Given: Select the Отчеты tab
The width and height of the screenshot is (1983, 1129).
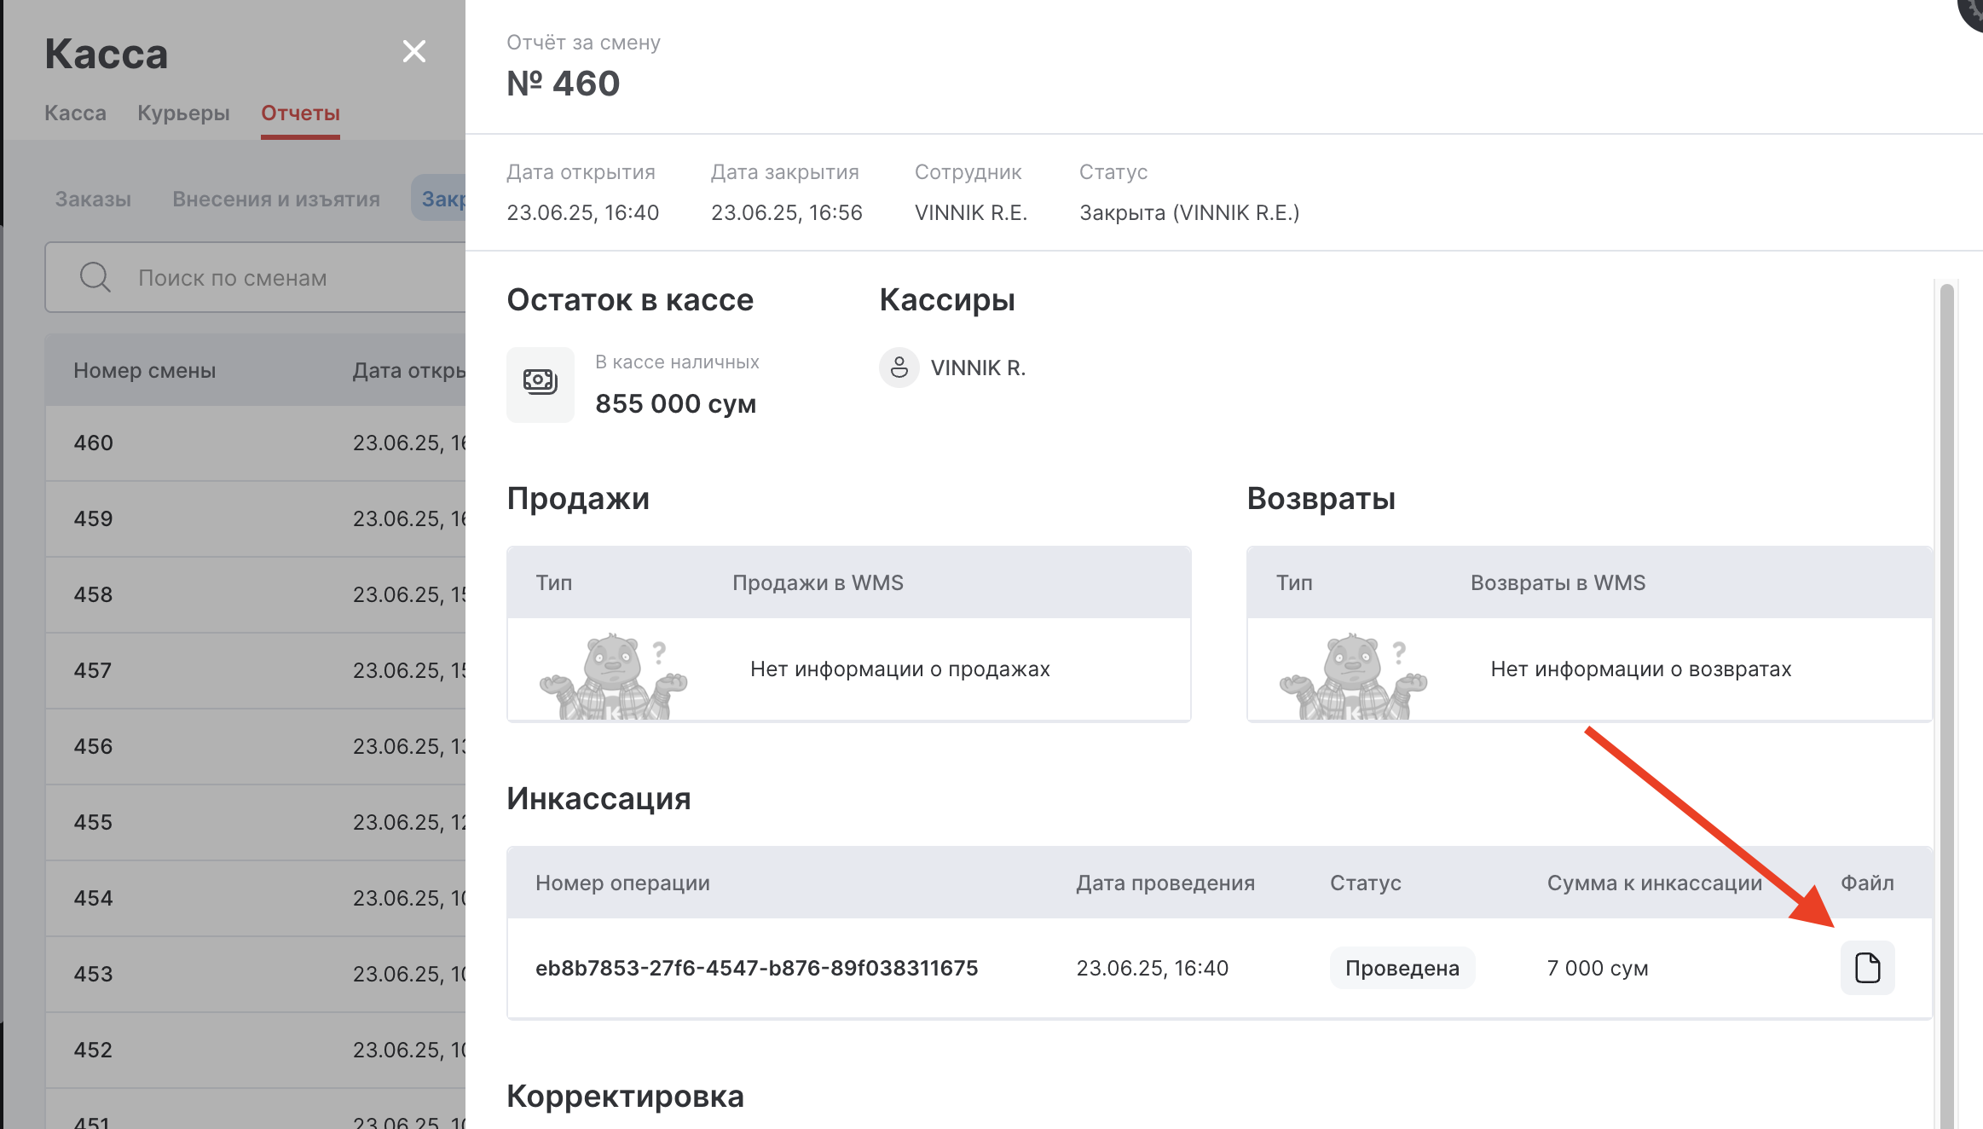Looking at the screenshot, I should [300, 113].
